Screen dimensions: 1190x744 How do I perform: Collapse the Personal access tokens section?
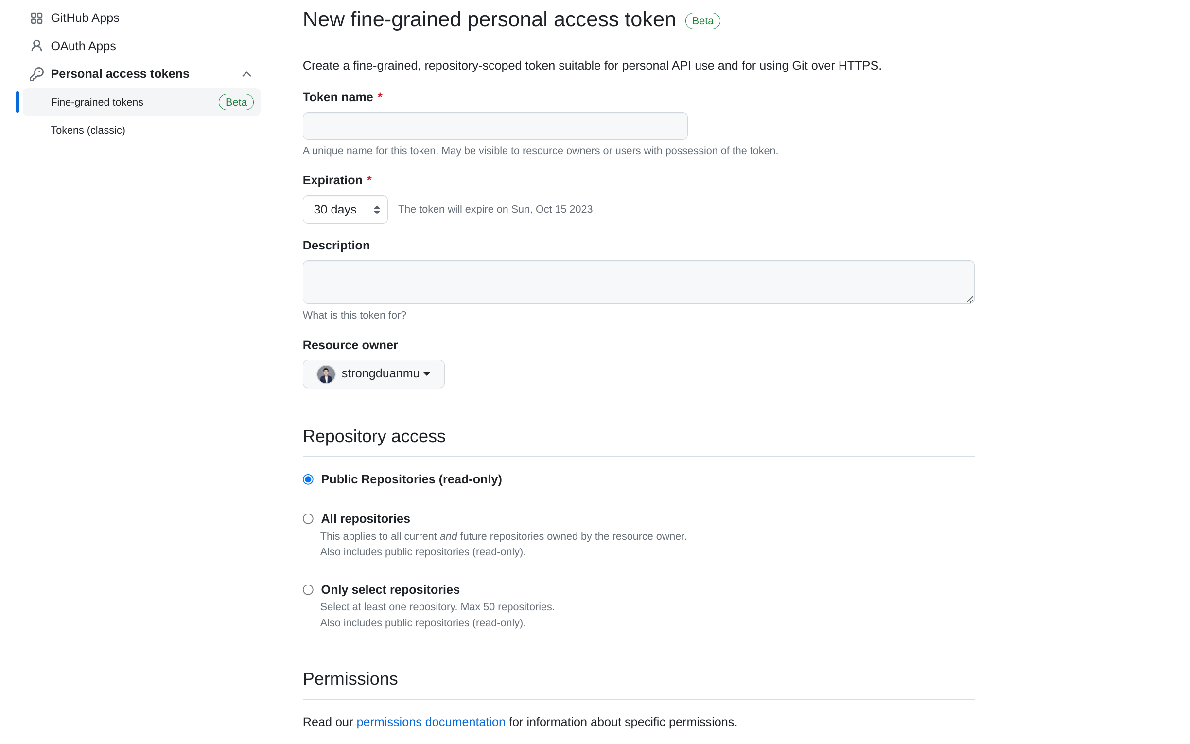(x=246, y=74)
